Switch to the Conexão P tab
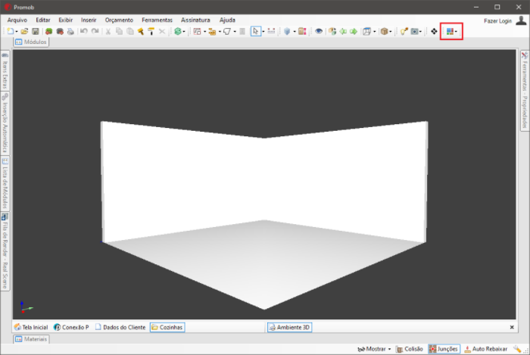 [72, 327]
